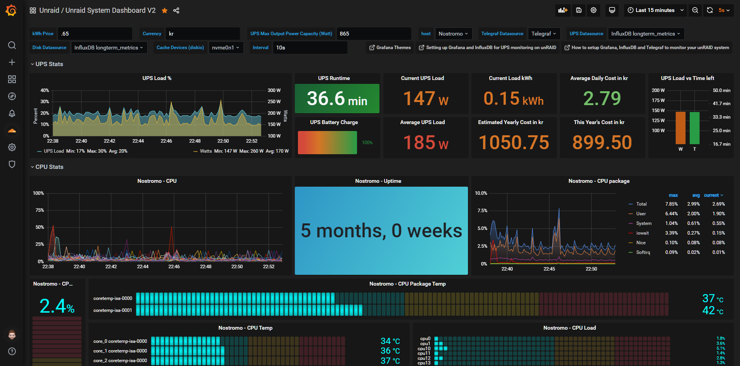This screenshot has height=366, width=740.
Task: Open the Last 15 minutes time picker
Action: pyautogui.click(x=655, y=10)
